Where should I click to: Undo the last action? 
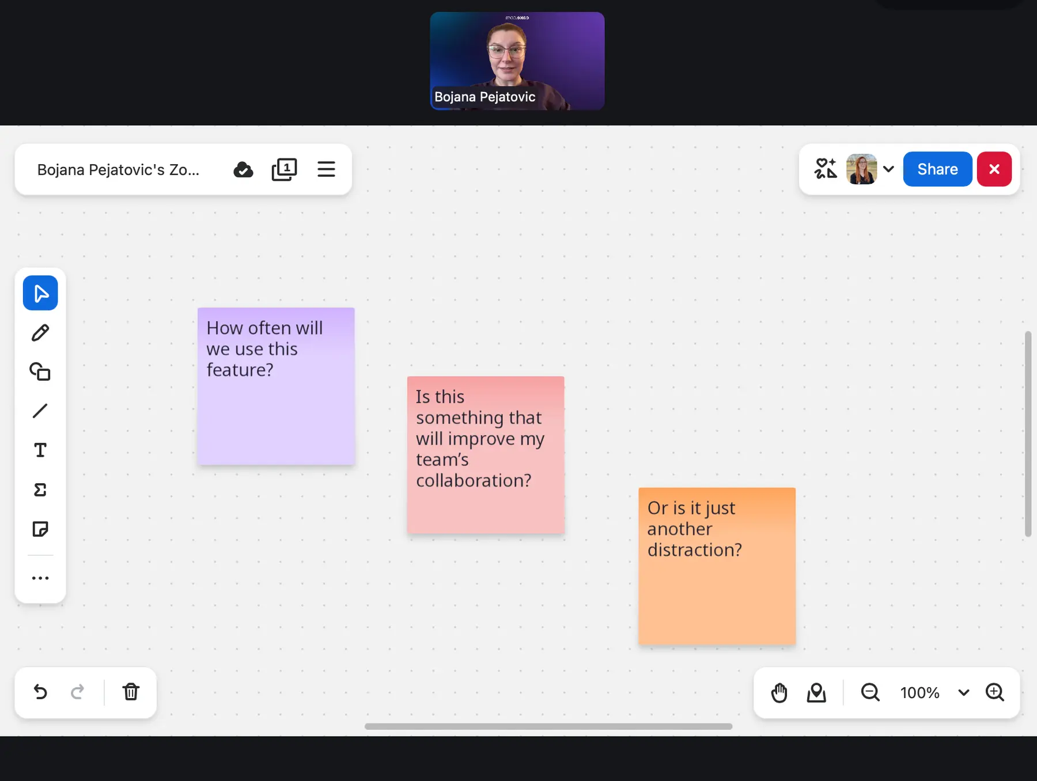40,692
